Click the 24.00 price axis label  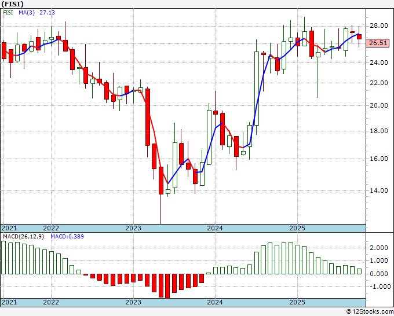(x=379, y=63)
